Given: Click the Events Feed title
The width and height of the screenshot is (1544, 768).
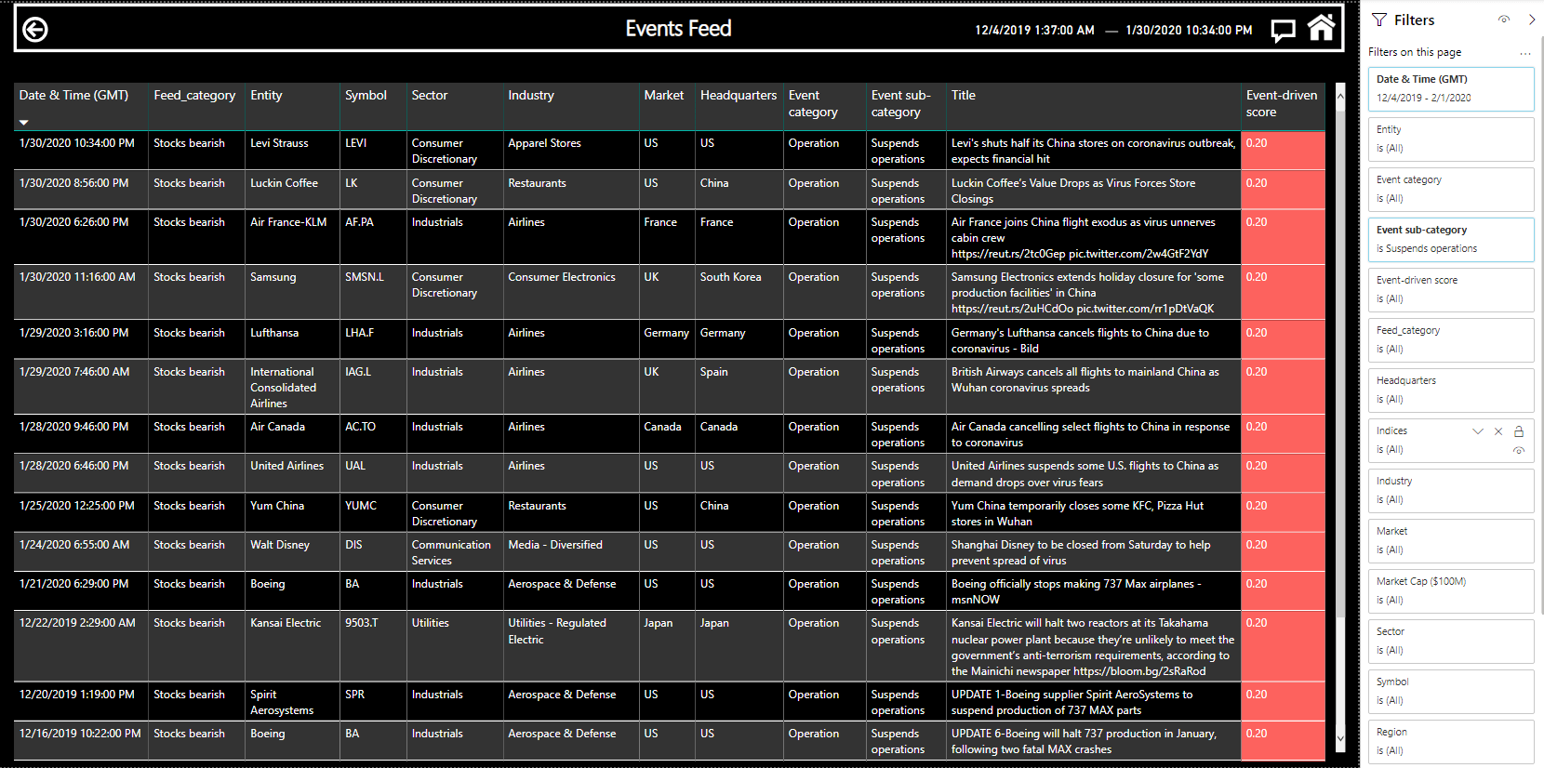Looking at the screenshot, I should (678, 29).
